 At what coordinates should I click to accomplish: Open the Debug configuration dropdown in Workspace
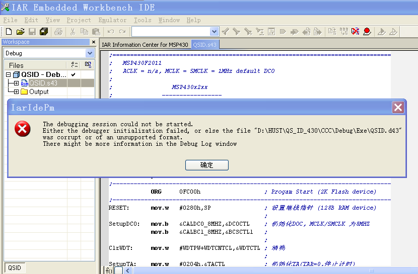[90, 53]
